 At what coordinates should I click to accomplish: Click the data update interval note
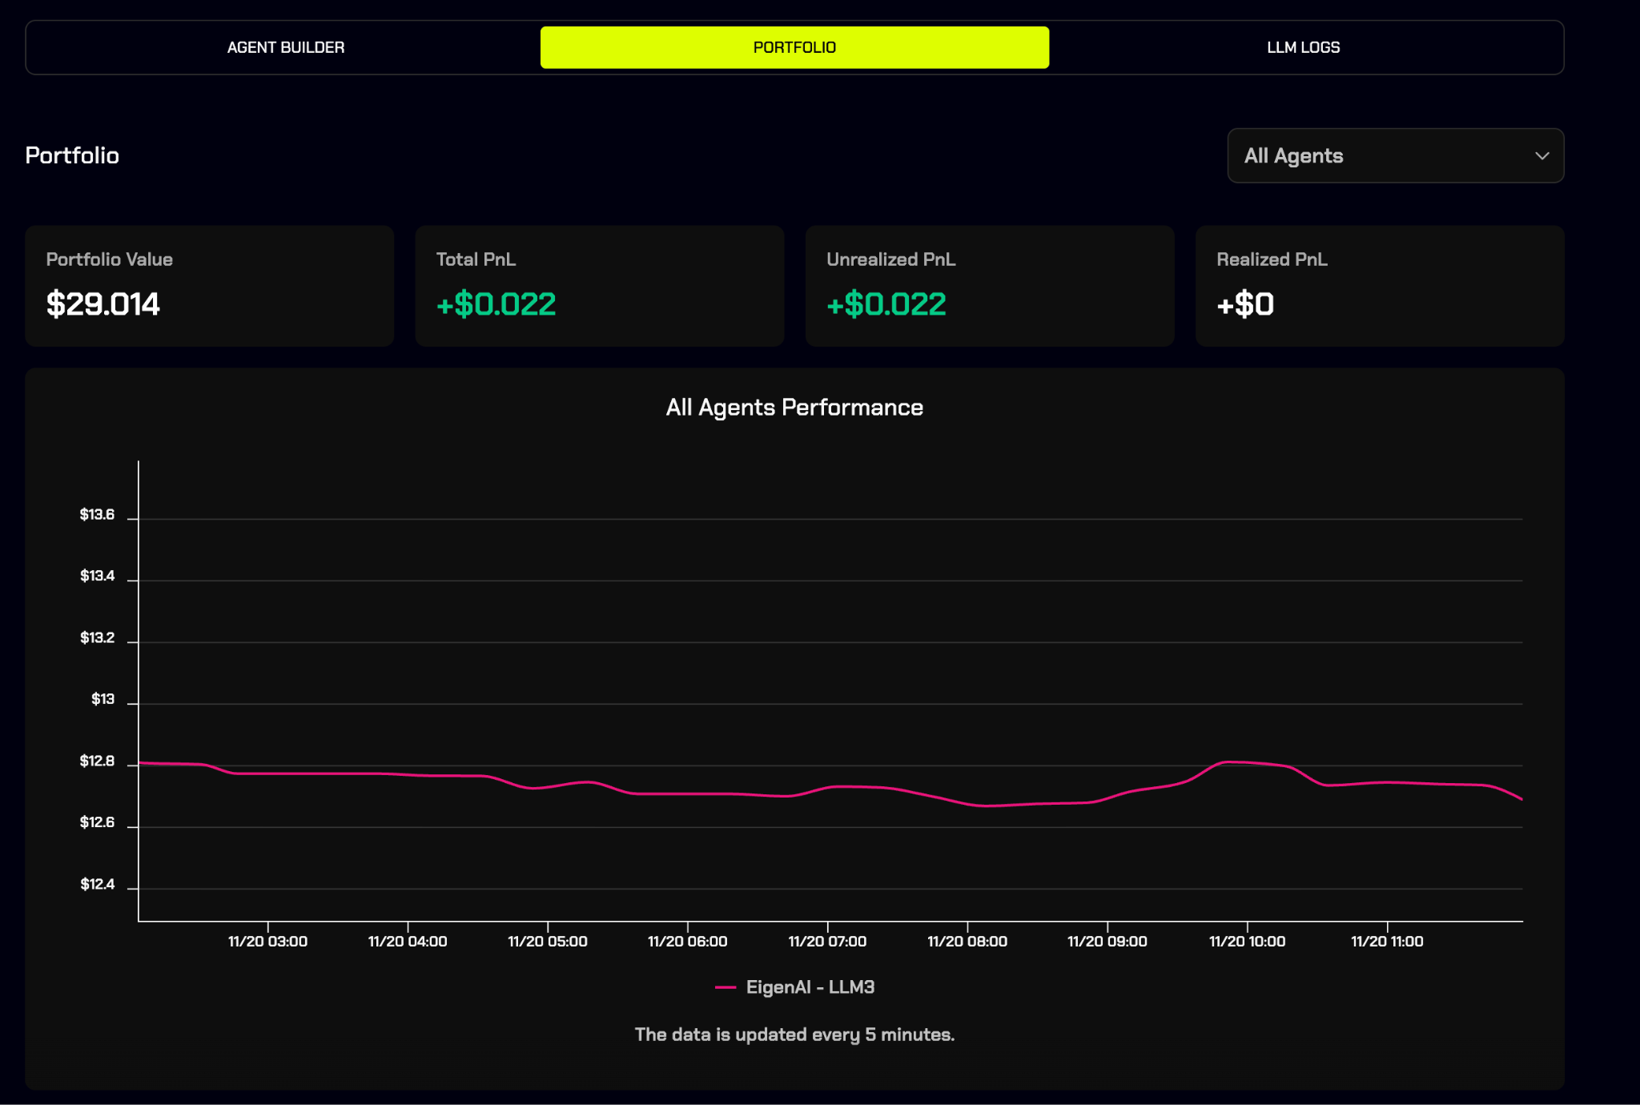(794, 1035)
